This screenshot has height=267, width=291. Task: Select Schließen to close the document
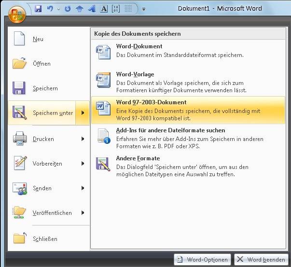point(49,239)
